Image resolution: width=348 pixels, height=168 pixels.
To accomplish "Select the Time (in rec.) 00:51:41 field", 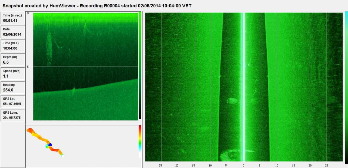I will (x=13, y=18).
